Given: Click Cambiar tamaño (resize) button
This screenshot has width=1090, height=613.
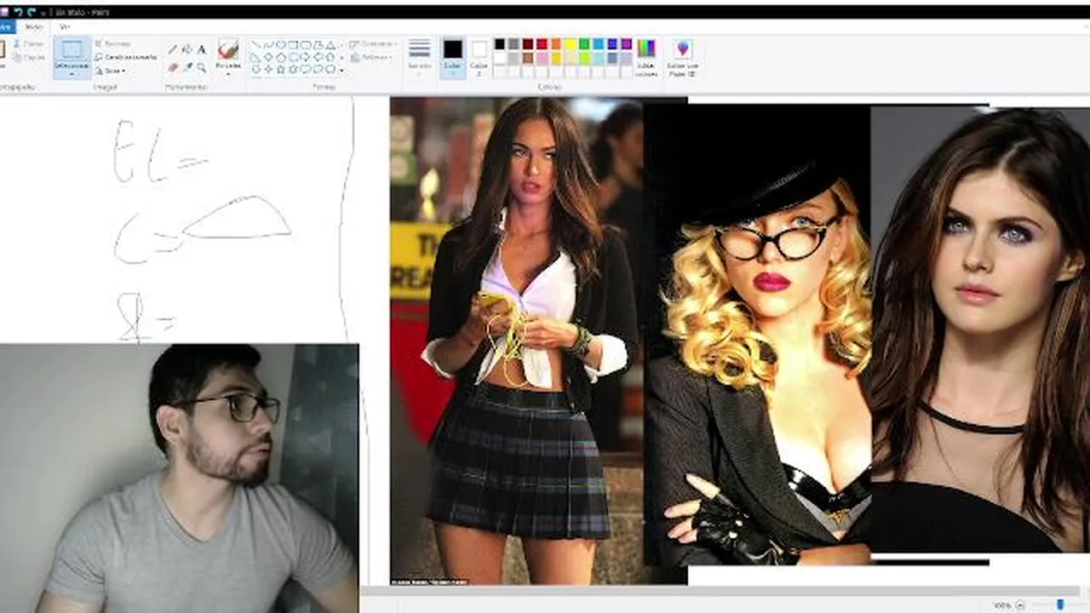Looking at the screenshot, I should pos(126,57).
